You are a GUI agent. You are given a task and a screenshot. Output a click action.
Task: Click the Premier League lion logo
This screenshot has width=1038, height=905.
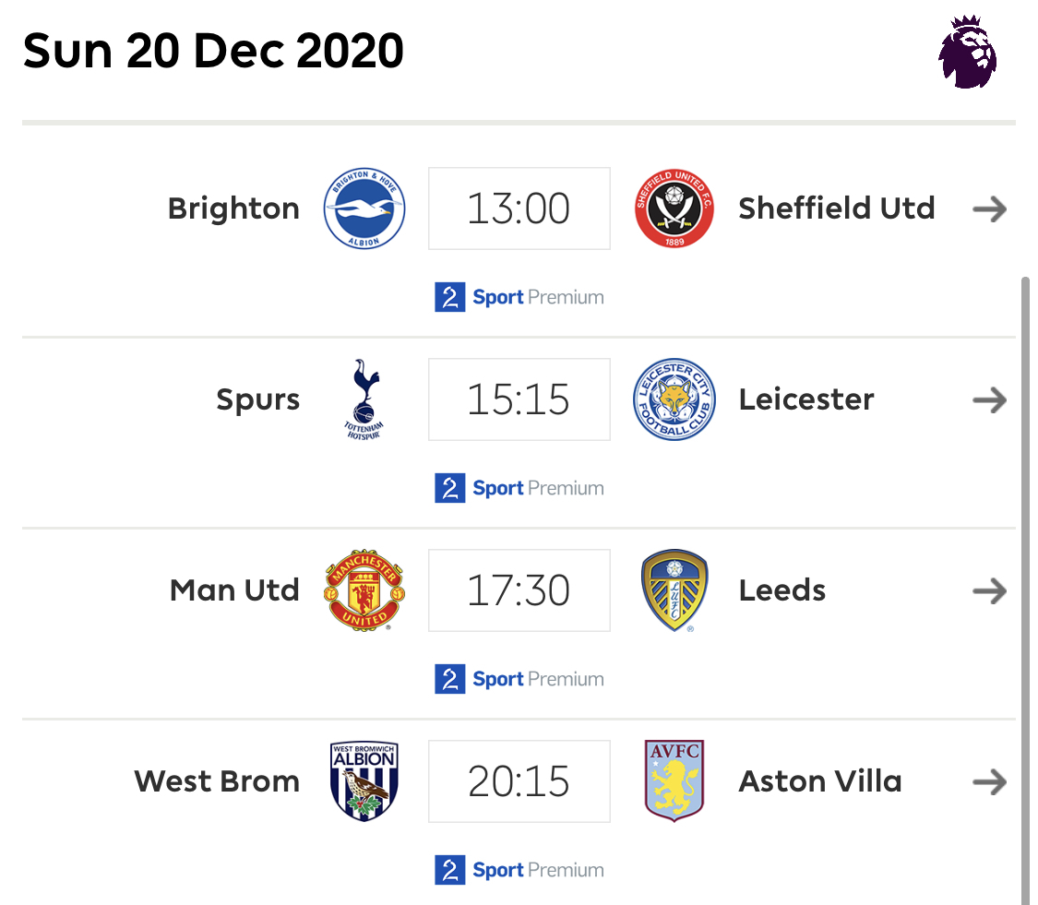pyautogui.click(x=967, y=52)
